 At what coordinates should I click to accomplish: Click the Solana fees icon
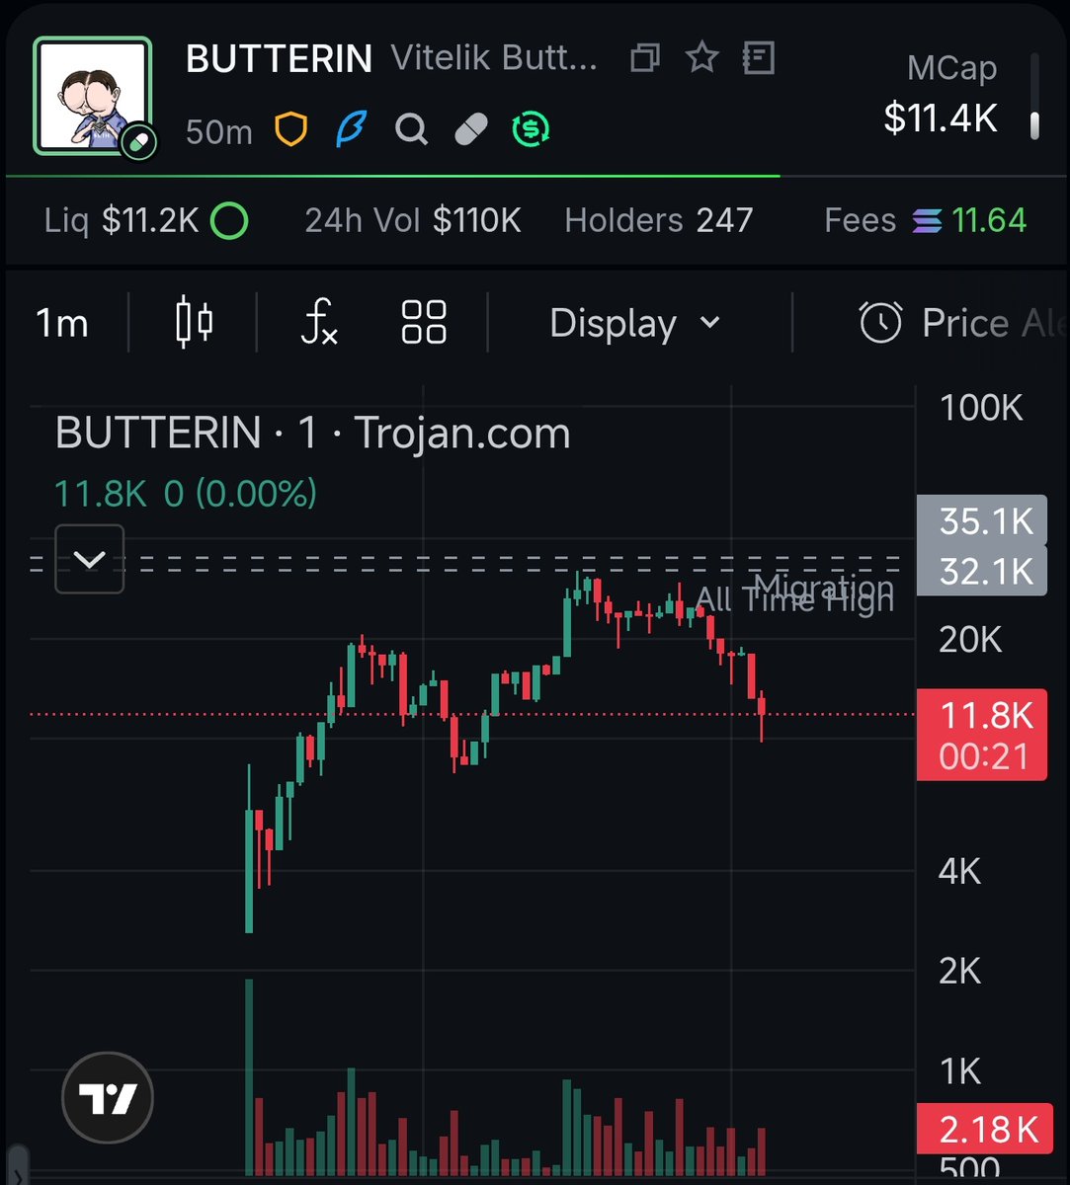[x=927, y=221]
